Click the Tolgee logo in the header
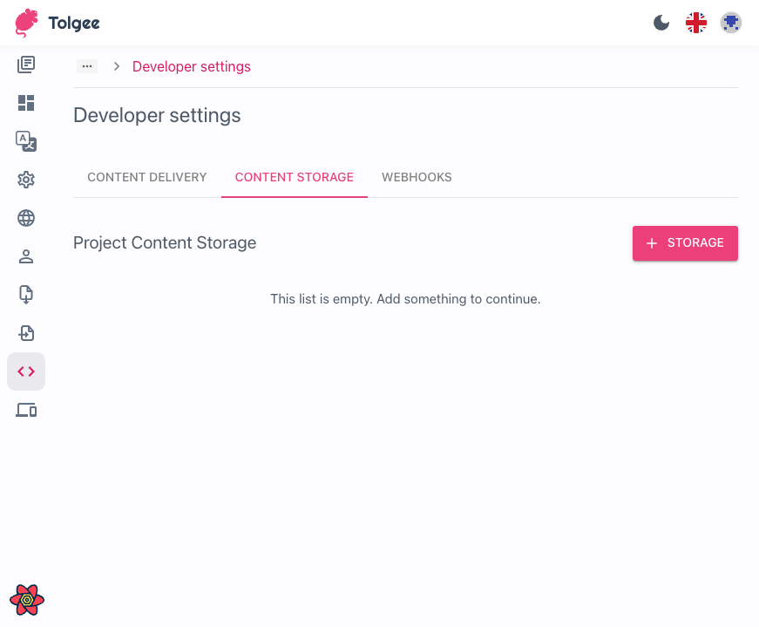759x627 pixels. pos(56,23)
